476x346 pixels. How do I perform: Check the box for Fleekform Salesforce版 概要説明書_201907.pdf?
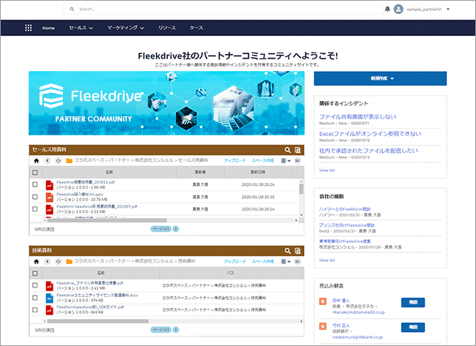tap(35, 209)
